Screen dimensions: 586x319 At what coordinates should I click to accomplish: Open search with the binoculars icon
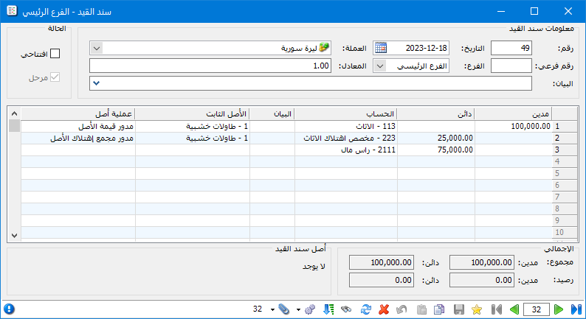pos(346,309)
